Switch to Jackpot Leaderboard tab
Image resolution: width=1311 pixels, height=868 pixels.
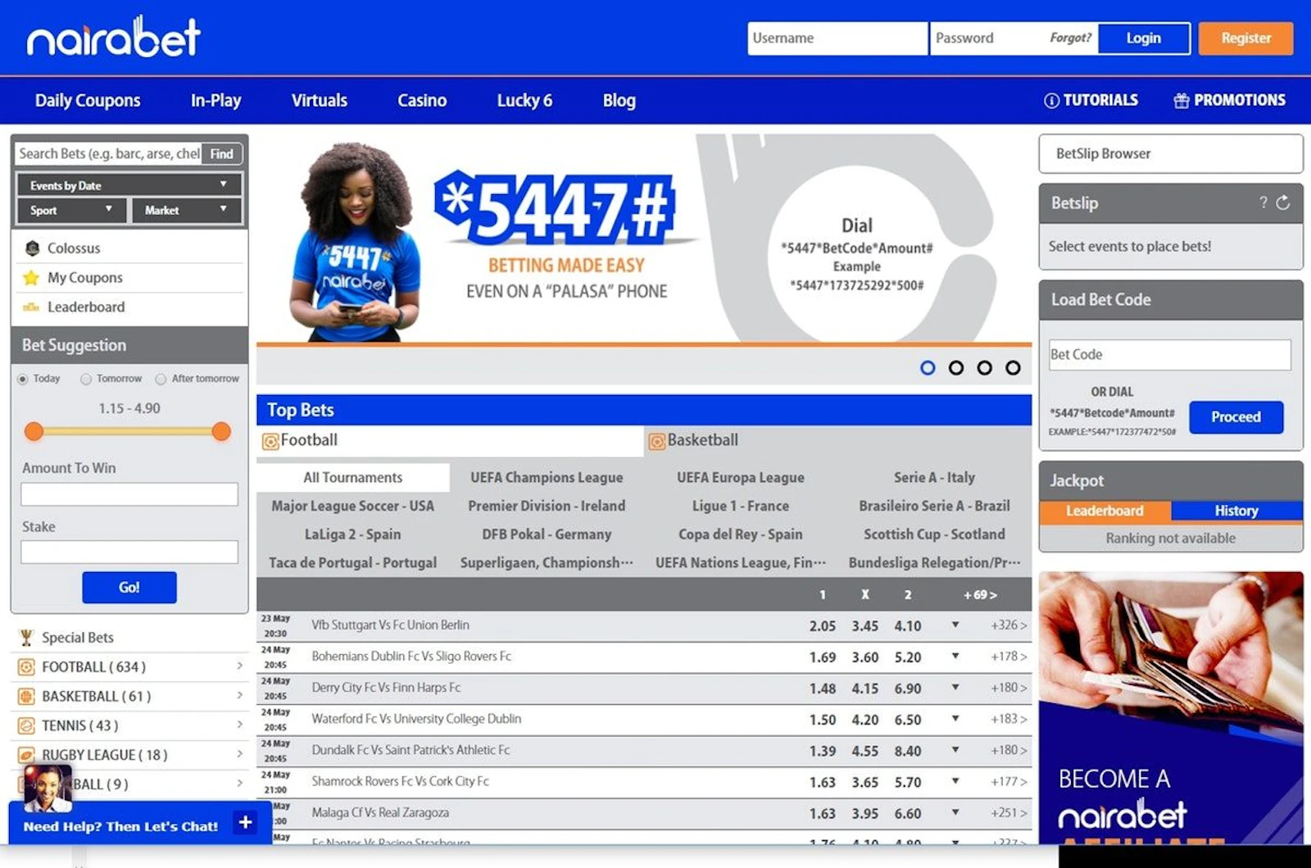[x=1105, y=511]
